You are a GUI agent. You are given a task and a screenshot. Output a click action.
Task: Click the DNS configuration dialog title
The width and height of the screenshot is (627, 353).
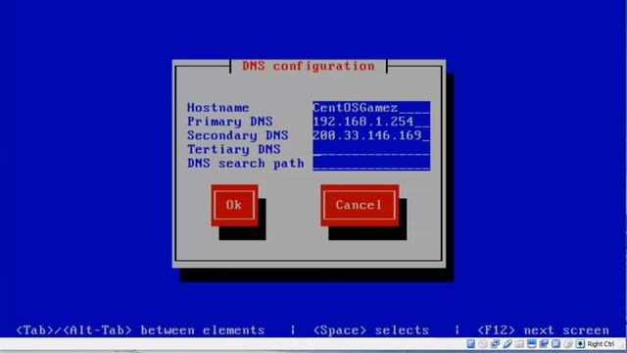coord(309,66)
